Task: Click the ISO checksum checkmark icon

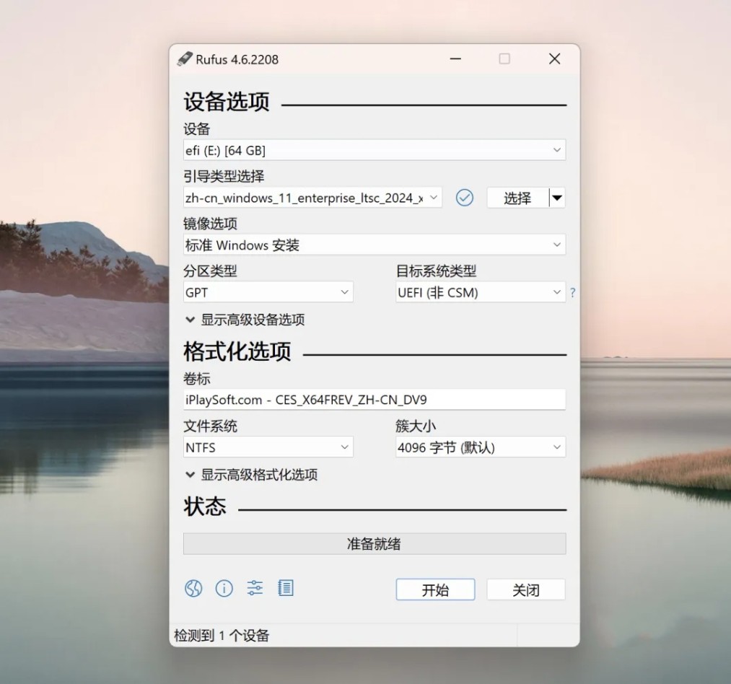Action: (464, 198)
